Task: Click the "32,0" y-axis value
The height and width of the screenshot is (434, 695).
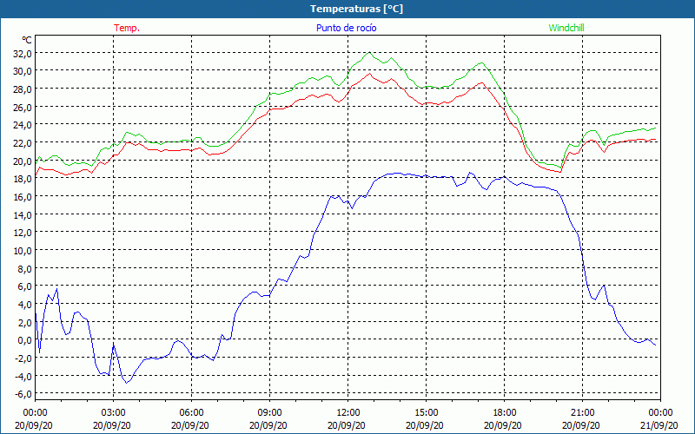Action: [23, 54]
